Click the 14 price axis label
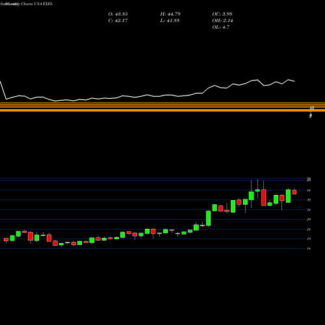This screenshot has height=325, width=325. tap(309, 248)
